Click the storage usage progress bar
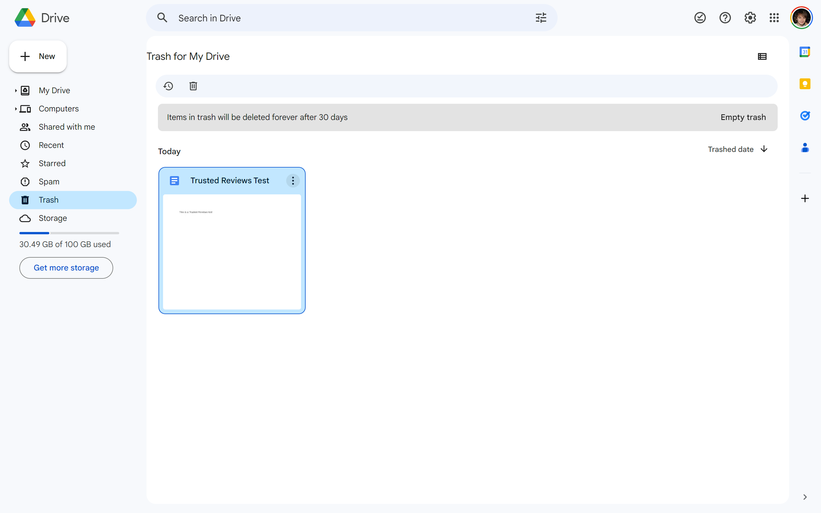The width and height of the screenshot is (821, 513). click(x=69, y=233)
